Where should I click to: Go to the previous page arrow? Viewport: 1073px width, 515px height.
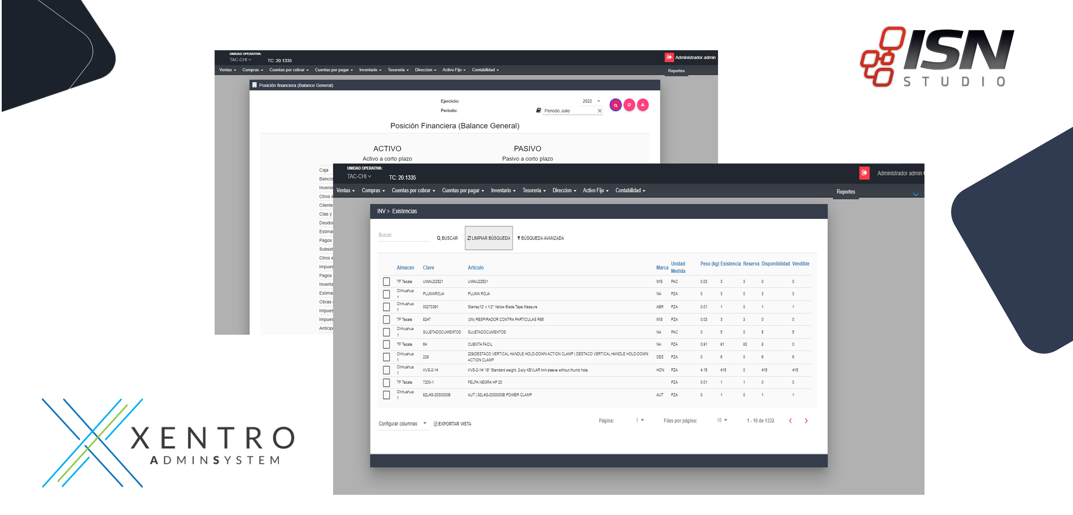pos(790,421)
